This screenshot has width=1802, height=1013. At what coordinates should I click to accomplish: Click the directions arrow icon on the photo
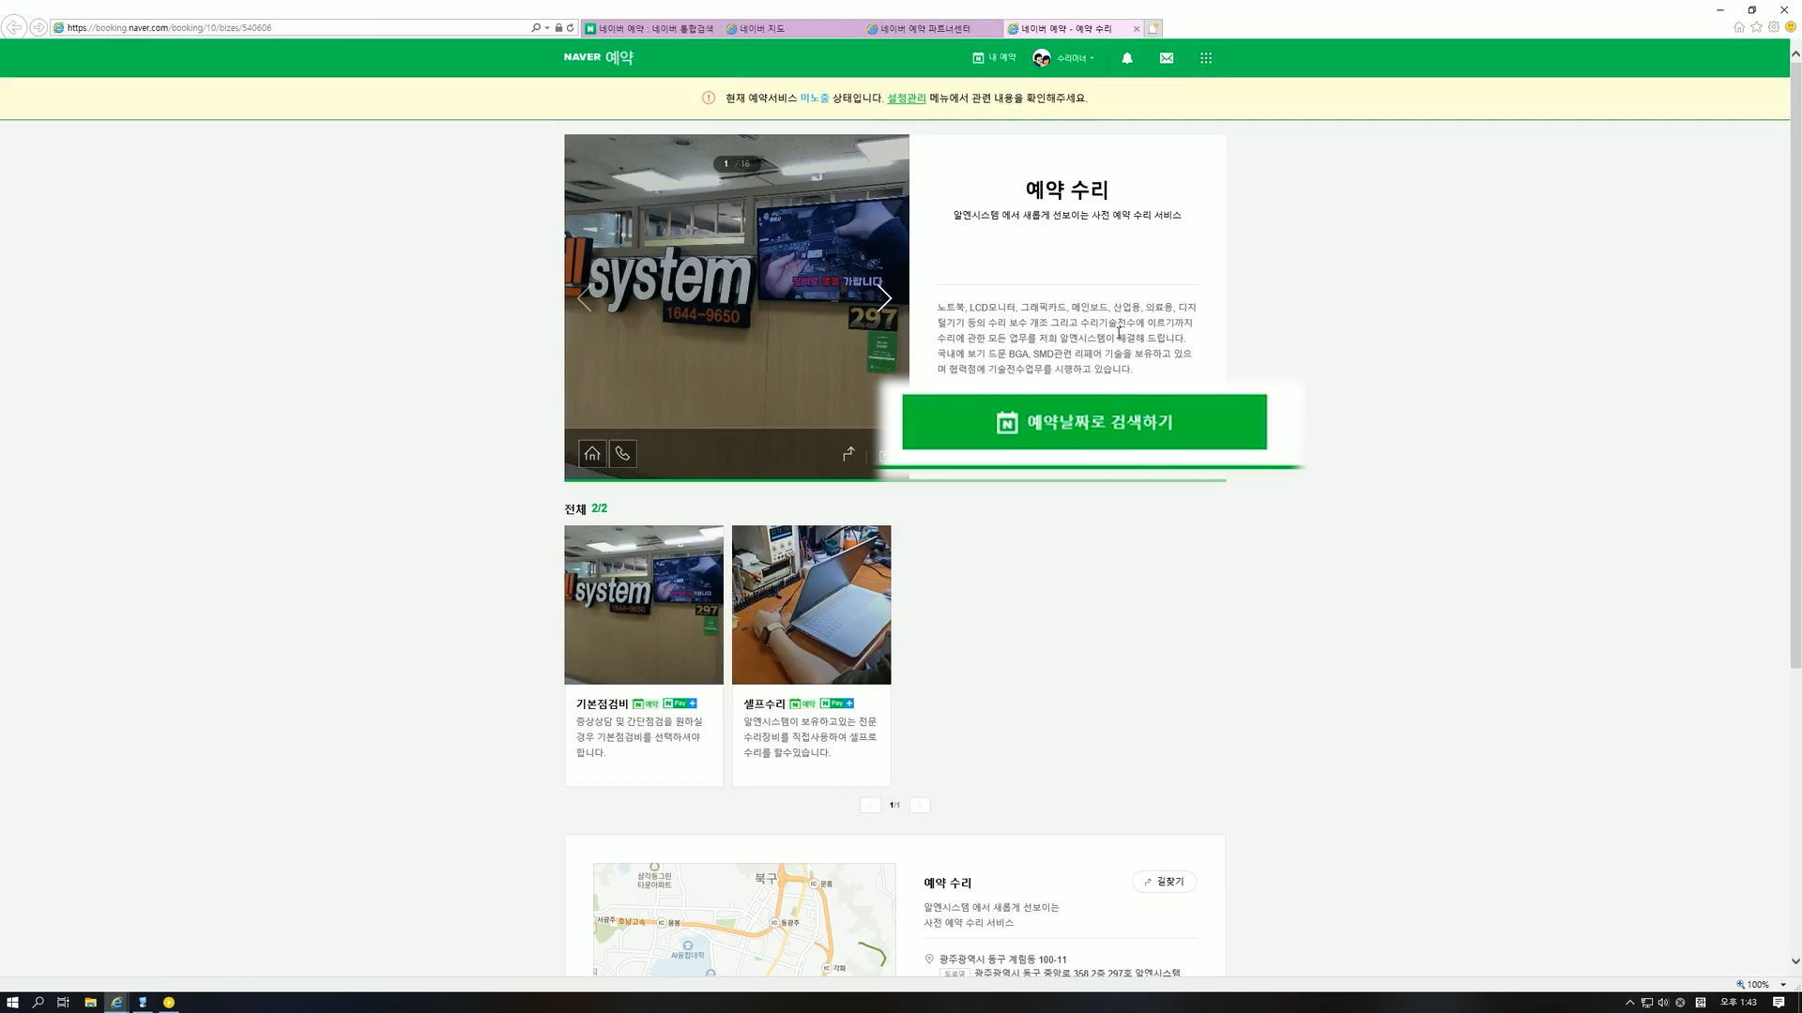(x=848, y=454)
